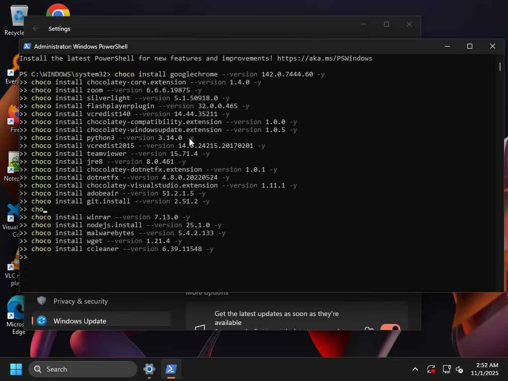Click the Privacy & security shield icon

coord(42,301)
